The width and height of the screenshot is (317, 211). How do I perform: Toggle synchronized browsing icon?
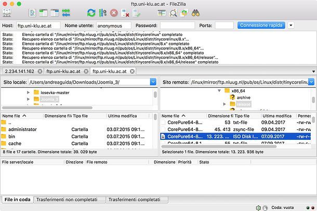pyautogui.click(x=184, y=13)
